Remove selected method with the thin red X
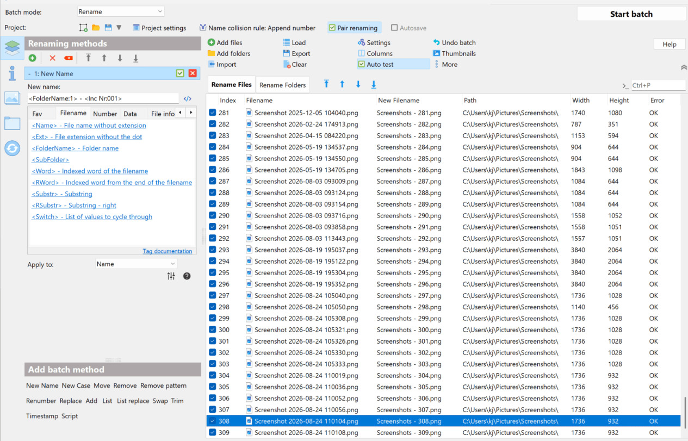Viewport: 688px width, 441px height. point(52,58)
